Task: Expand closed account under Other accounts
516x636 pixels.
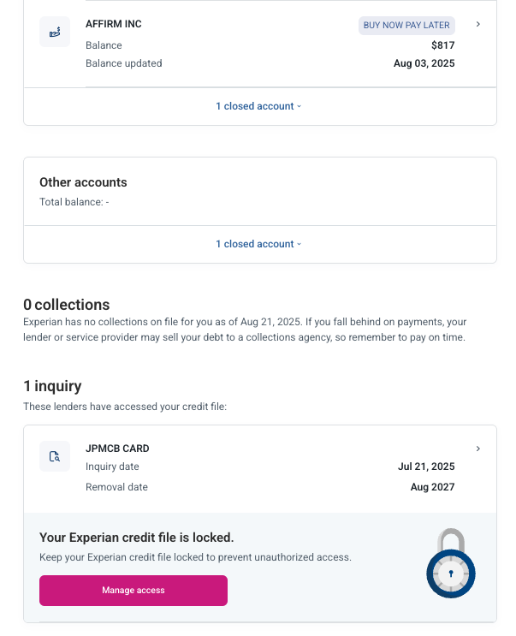Action: pyautogui.click(x=258, y=244)
